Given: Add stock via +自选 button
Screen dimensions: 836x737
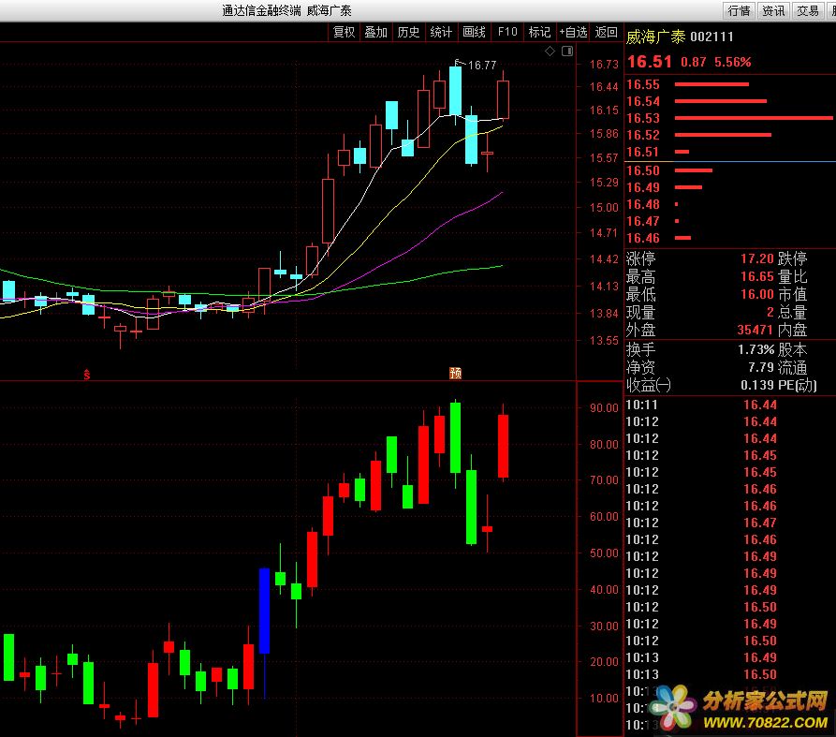Looking at the screenshot, I should coord(573,32).
